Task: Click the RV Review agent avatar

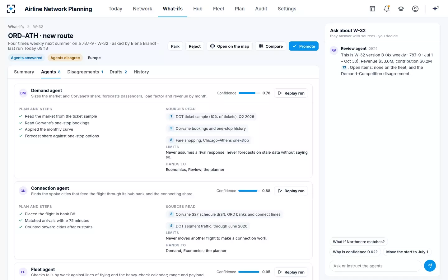Action: pyautogui.click(x=334, y=50)
